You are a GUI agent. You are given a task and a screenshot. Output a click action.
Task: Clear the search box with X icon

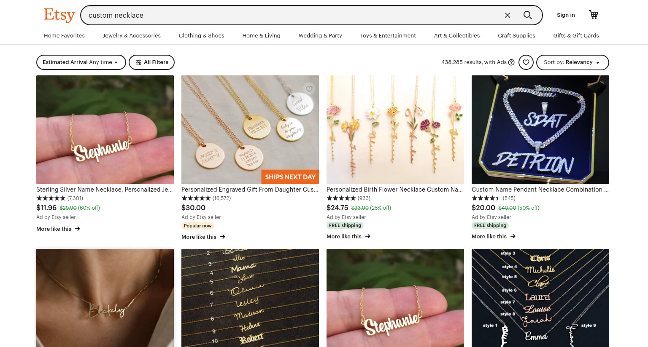tap(508, 15)
